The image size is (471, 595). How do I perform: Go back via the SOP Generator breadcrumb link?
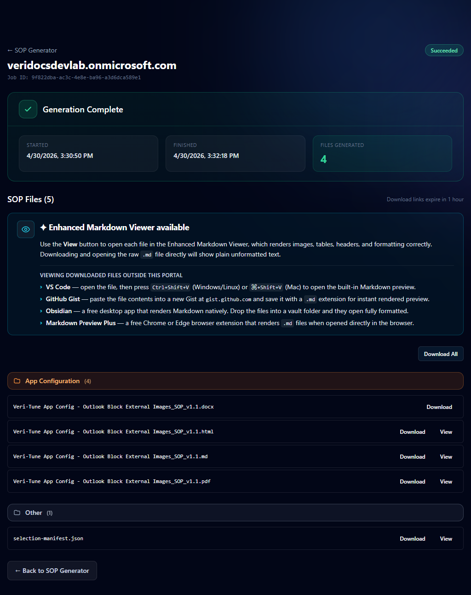[x=32, y=50]
